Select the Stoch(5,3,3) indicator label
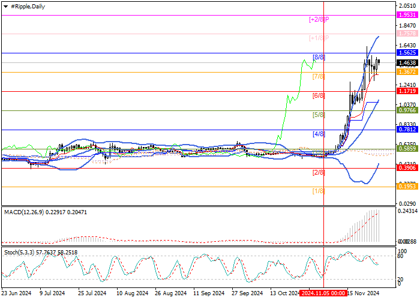Image resolution: width=420 pixels, height=300 pixels. [x=41, y=253]
